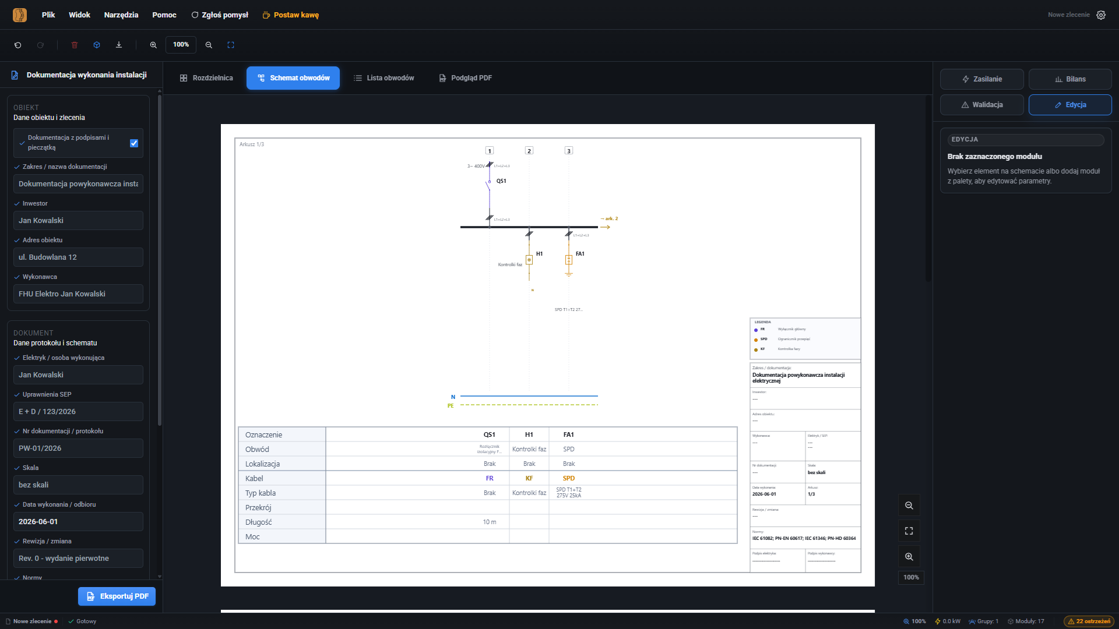Open the Pomoc menu
The image size is (1119, 629).
point(164,15)
